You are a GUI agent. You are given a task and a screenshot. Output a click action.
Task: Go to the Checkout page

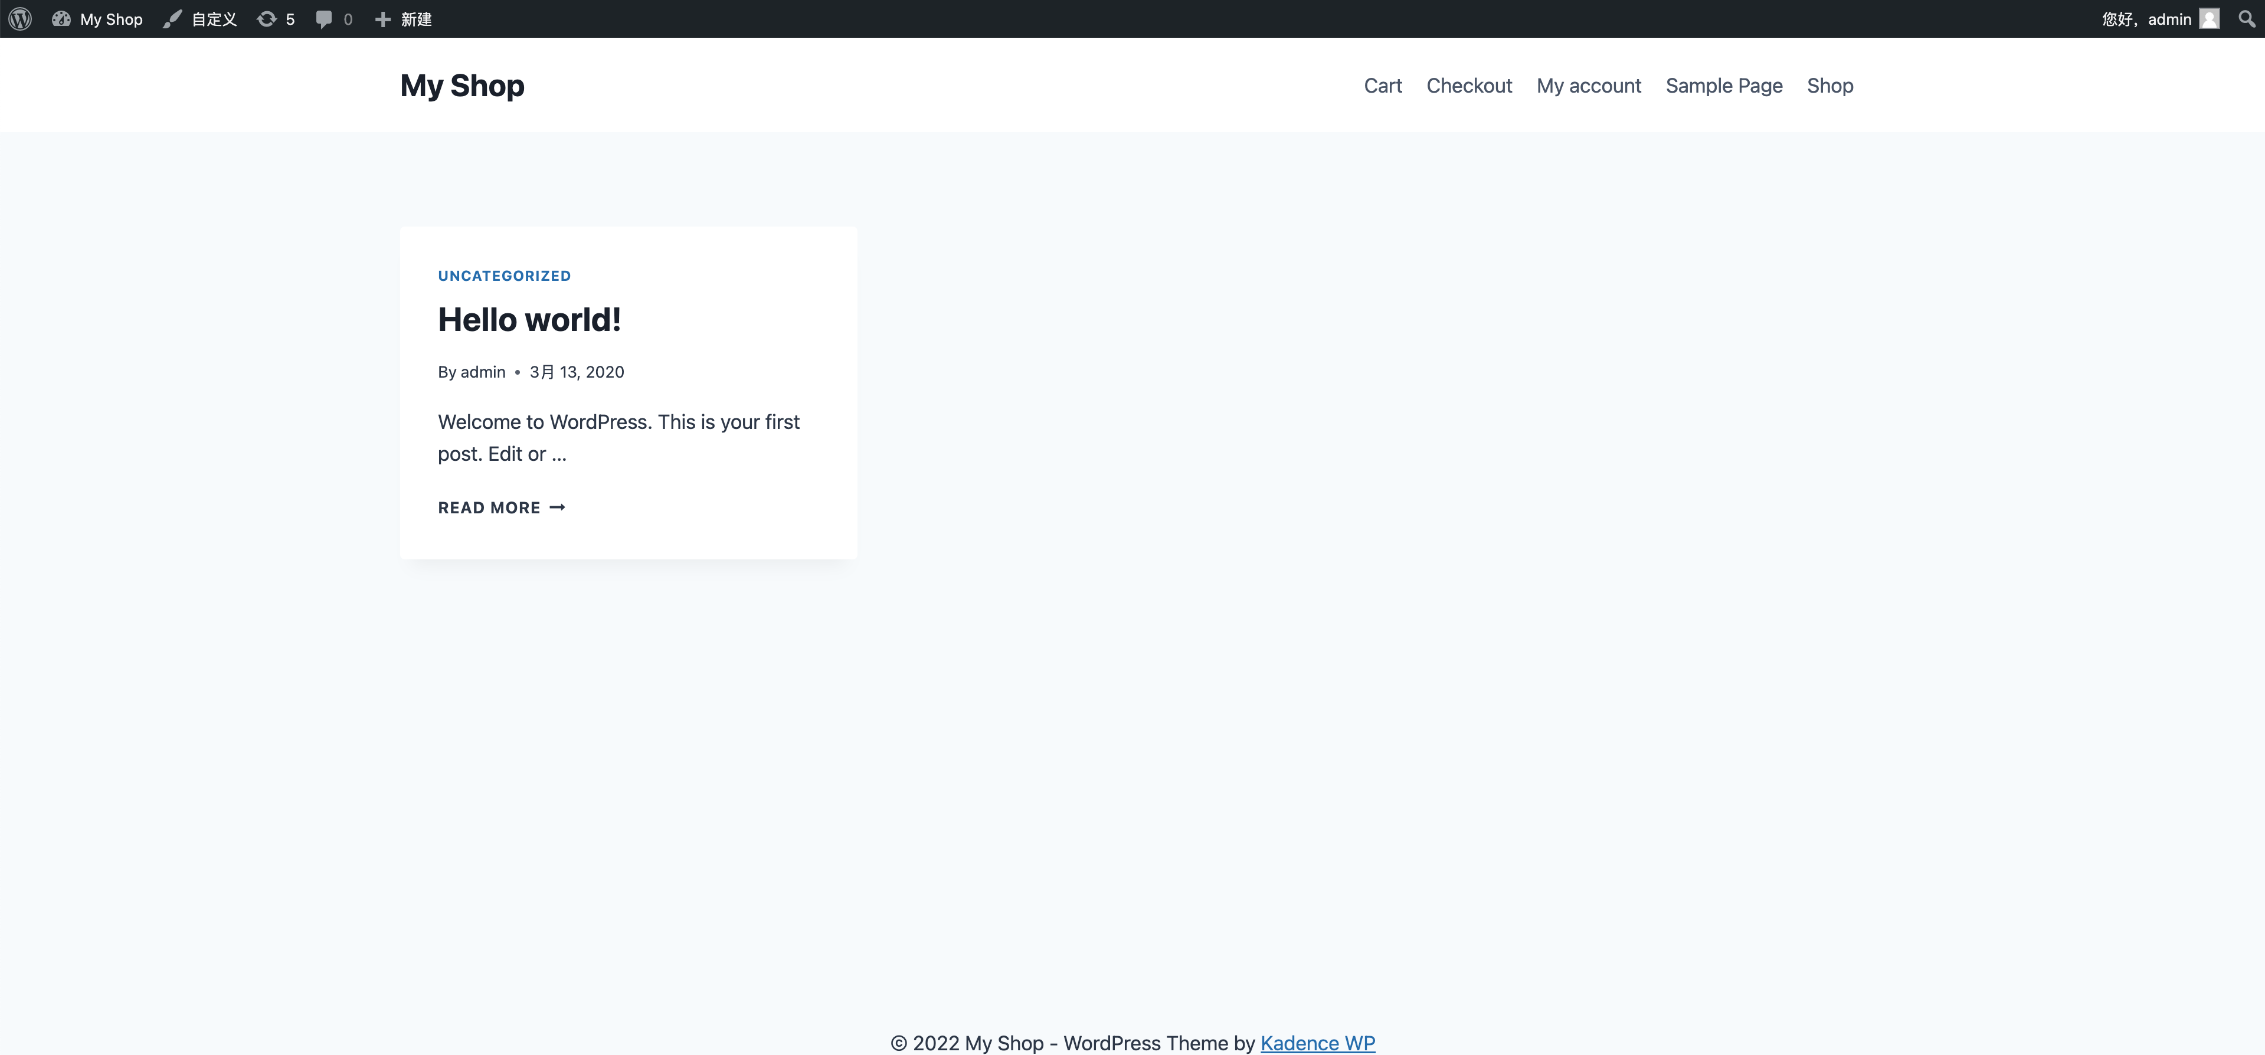click(x=1468, y=86)
